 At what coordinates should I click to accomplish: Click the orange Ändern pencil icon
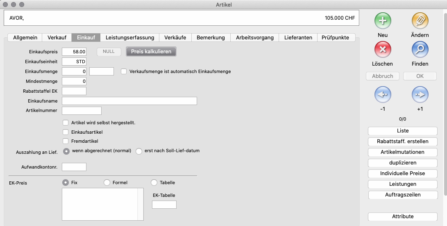point(420,21)
